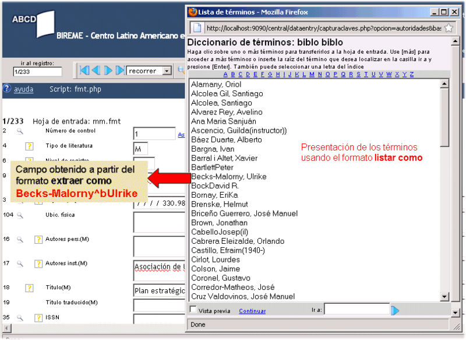Viewport: 466px width, 340px height.
Task: Go to the previous record
Action: click(96, 70)
